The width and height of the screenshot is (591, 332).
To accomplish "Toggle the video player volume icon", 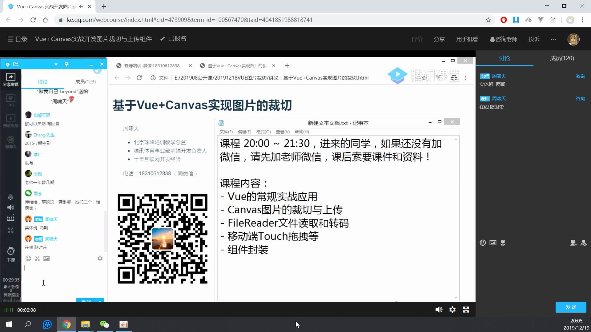I will [x=439, y=310].
